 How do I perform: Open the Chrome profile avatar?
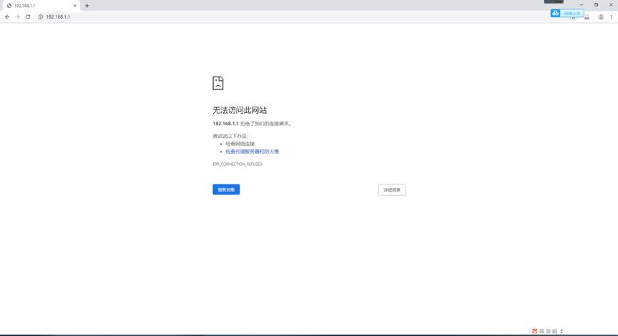click(601, 17)
